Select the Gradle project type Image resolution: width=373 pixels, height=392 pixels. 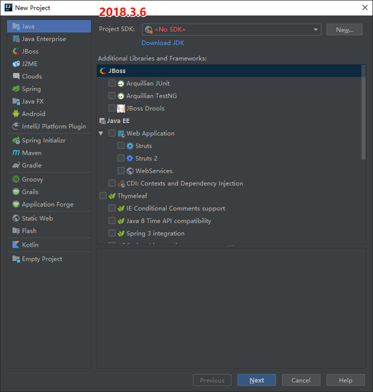[49, 165]
